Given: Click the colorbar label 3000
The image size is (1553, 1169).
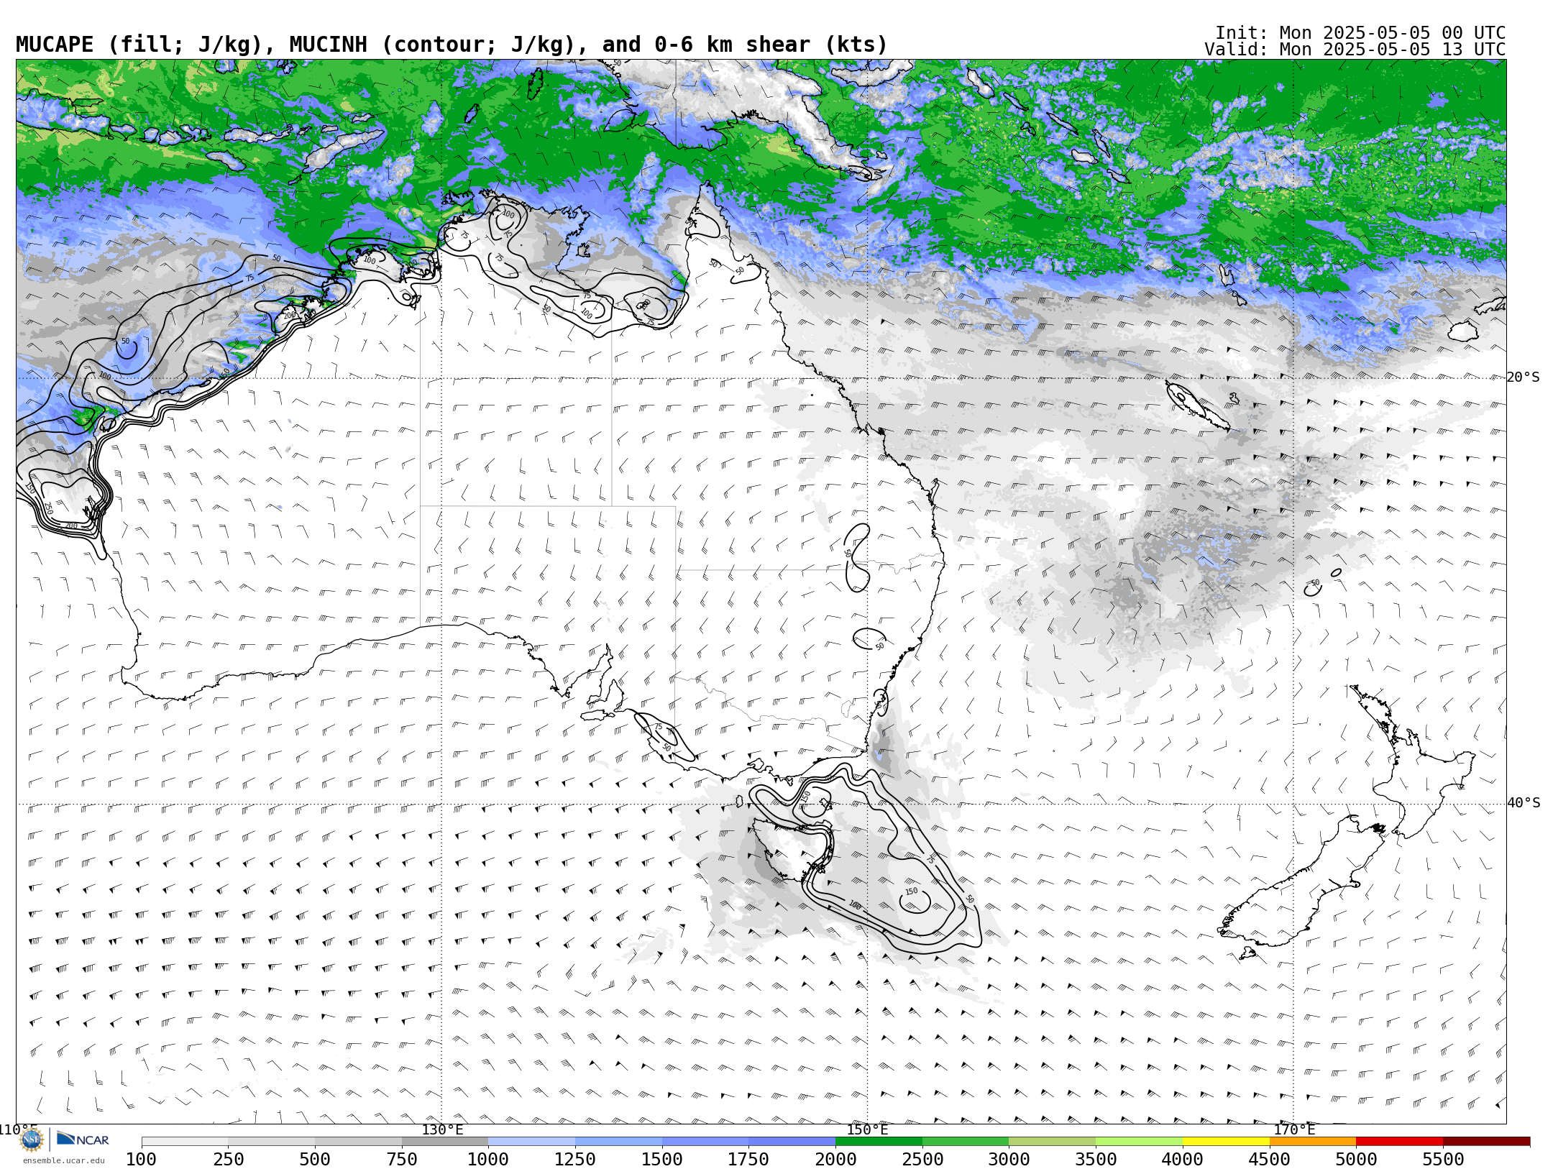Looking at the screenshot, I should (1009, 1160).
